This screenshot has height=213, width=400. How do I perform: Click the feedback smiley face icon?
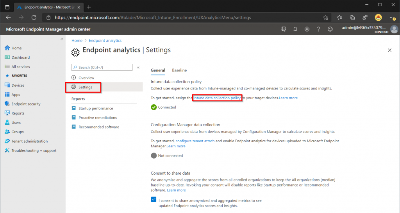point(330,29)
